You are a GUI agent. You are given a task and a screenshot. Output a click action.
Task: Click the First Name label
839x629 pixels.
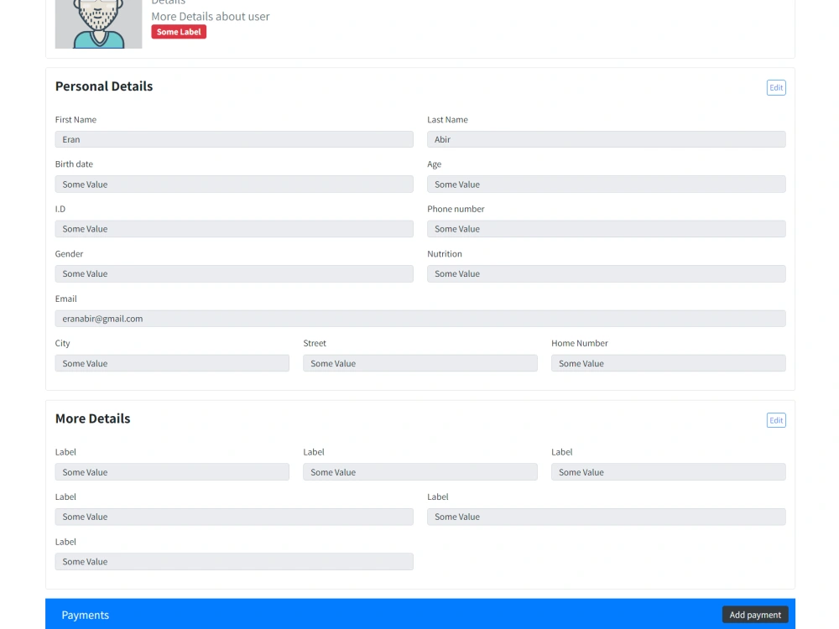[x=76, y=120]
